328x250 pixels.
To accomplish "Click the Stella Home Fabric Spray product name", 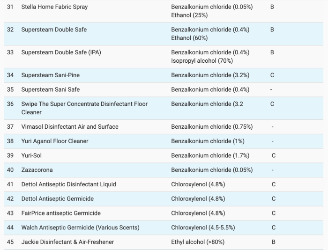I will coord(54,7).
